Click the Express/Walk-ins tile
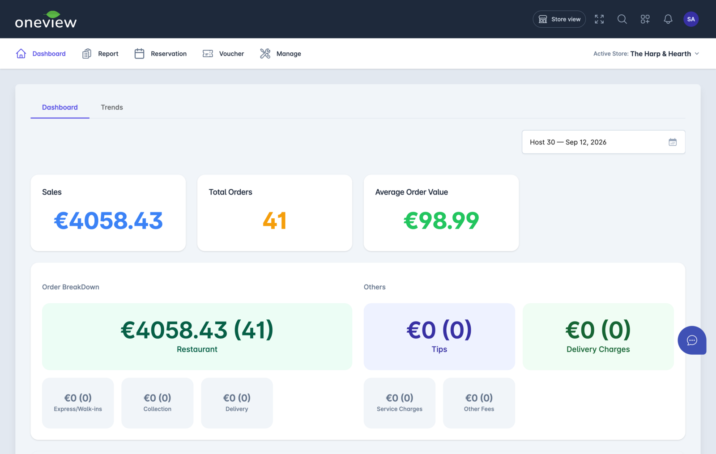Viewport: 716px width, 454px height. (78, 403)
